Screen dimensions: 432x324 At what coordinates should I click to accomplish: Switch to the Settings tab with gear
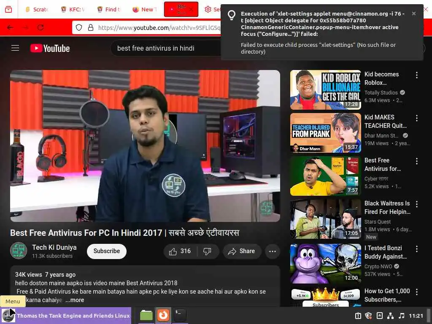(212, 9)
